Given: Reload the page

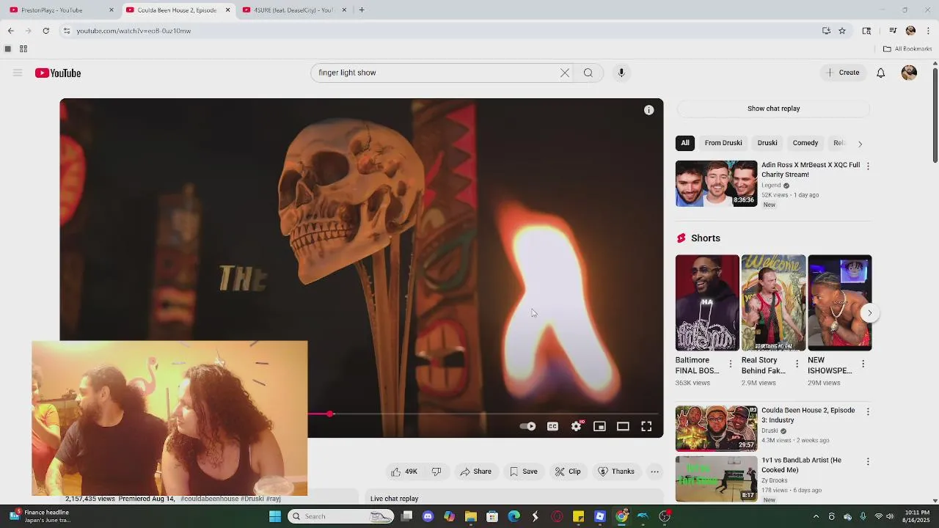Looking at the screenshot, I should (45, 31).
